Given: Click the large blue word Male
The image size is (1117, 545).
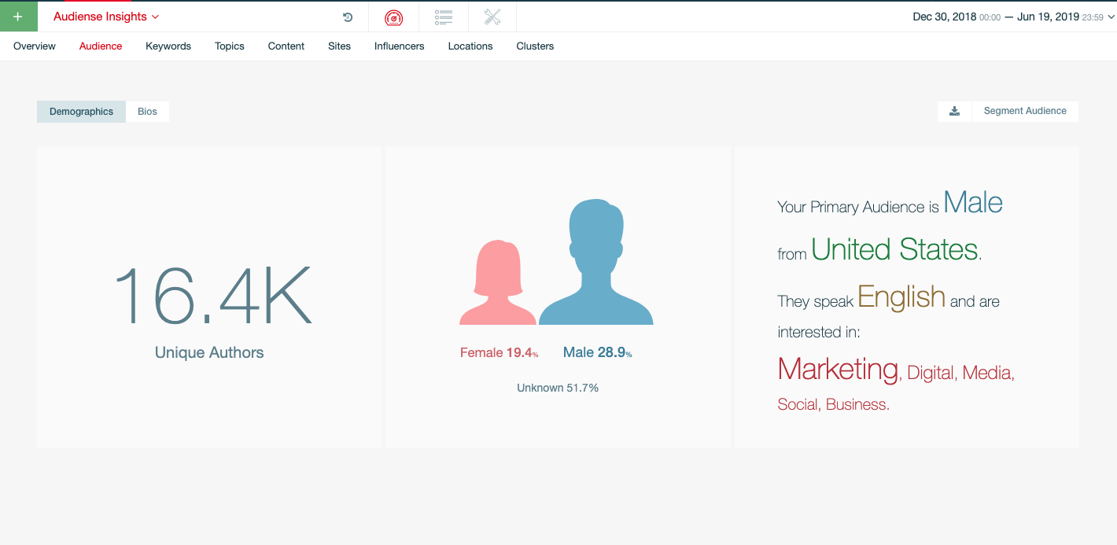Looking at the screenshot, I should [x=973, y=203].
